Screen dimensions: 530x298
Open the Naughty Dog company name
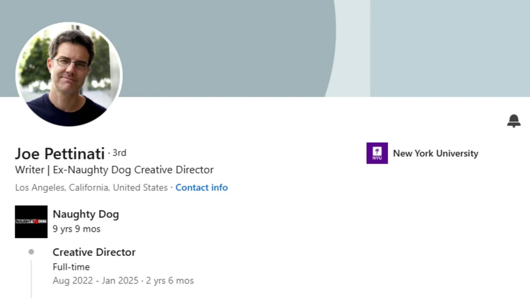(x=86, y=214)
